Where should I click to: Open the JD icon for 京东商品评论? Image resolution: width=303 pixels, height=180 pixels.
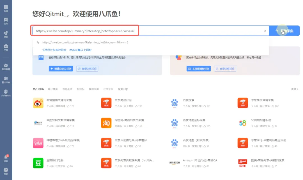(106, 103)
